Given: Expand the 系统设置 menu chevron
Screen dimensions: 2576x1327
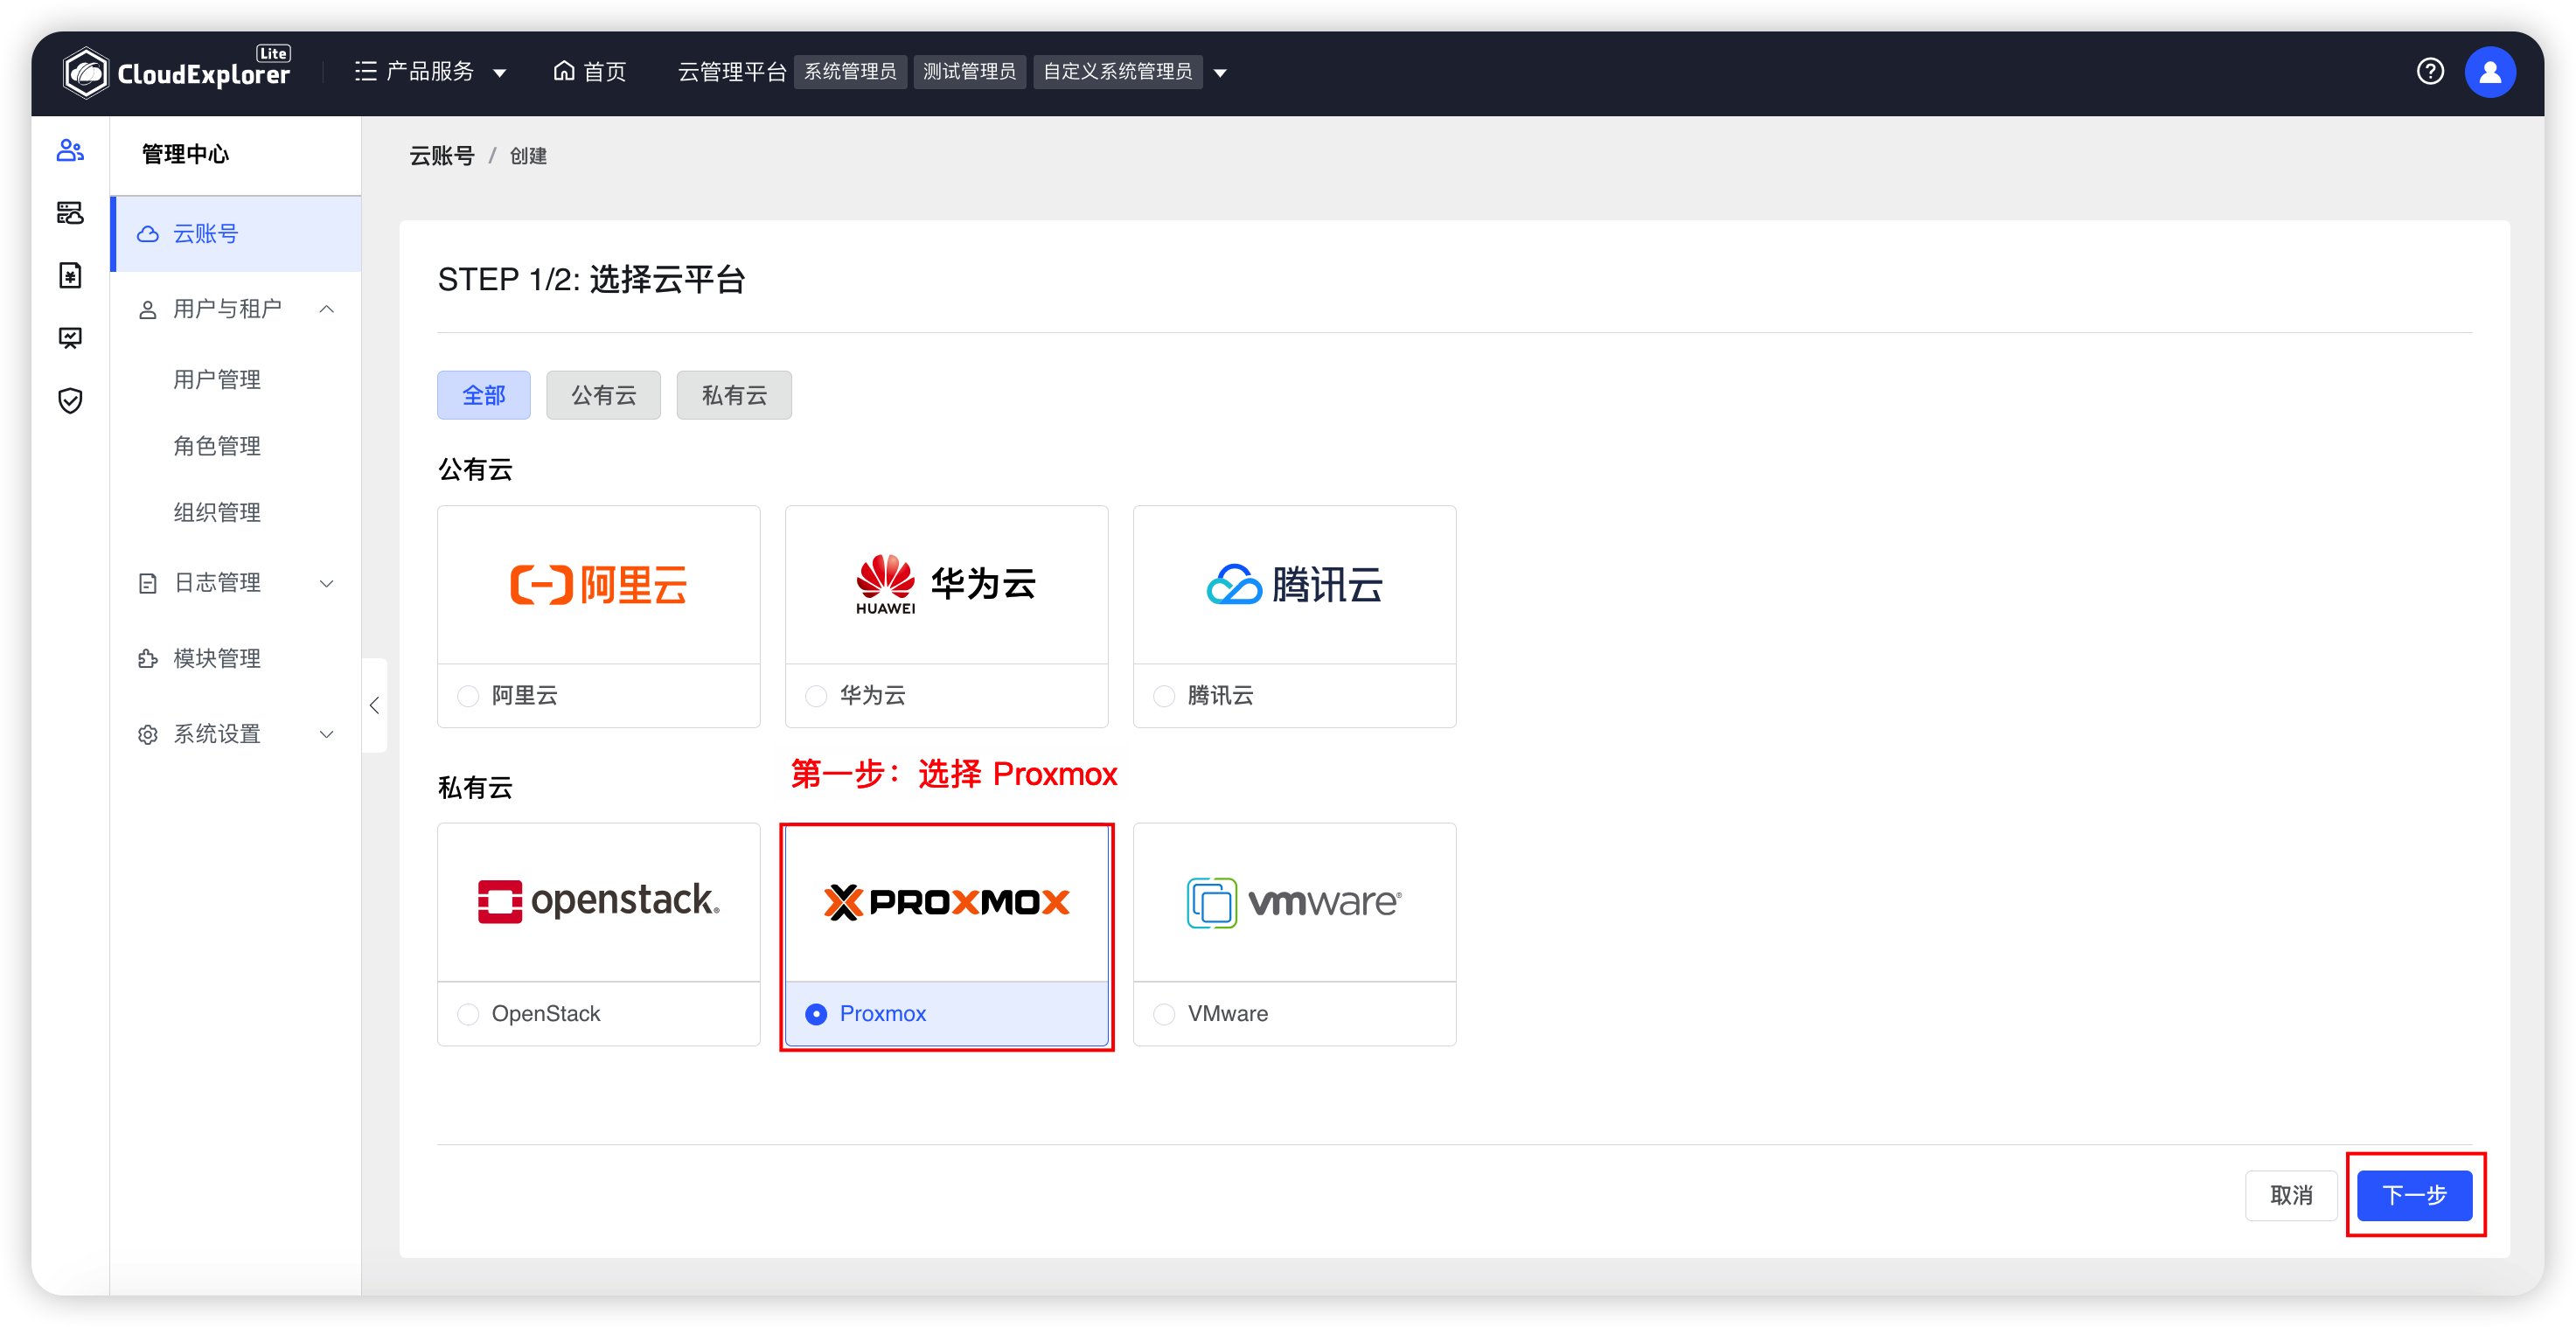Looking at the screenshot, I should 326,735.
